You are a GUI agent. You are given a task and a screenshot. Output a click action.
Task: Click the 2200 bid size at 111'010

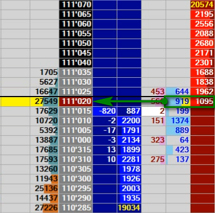pyautogui.click(x=129, y=120)
